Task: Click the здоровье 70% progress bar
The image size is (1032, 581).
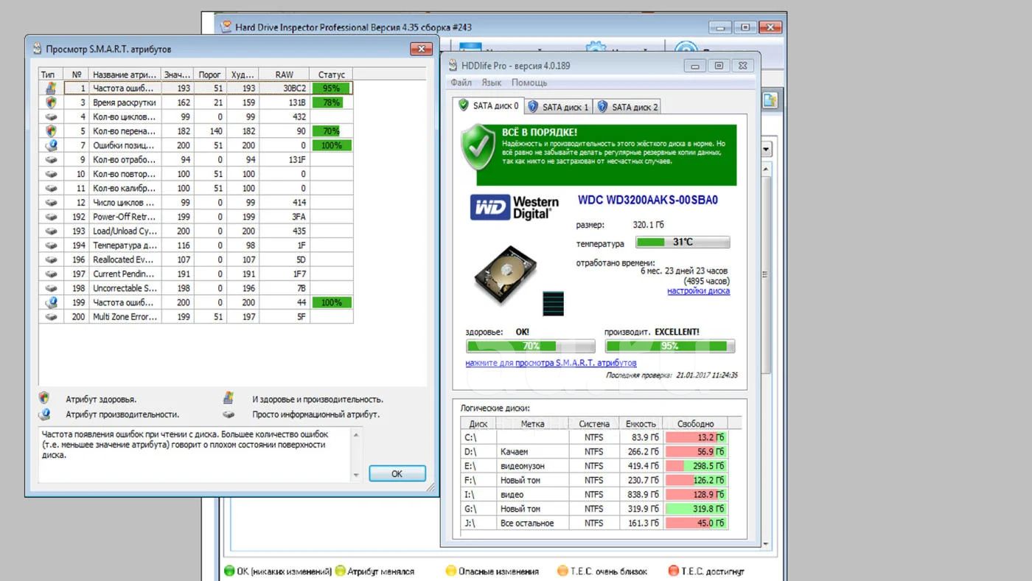Action: click(530, 346)
